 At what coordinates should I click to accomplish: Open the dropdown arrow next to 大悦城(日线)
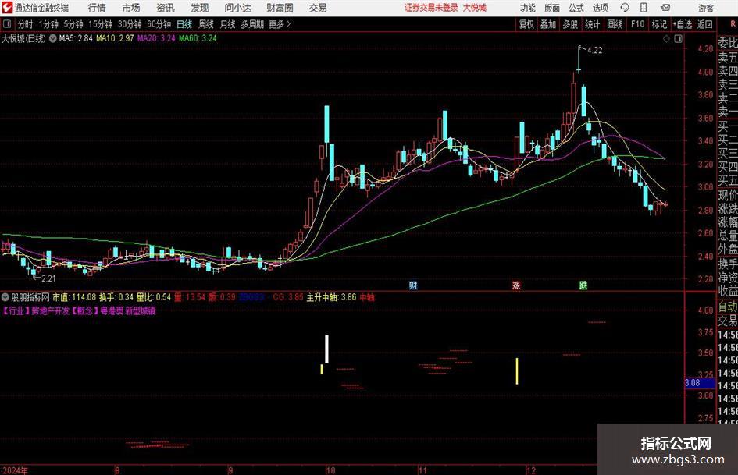[x=53, y=38]
